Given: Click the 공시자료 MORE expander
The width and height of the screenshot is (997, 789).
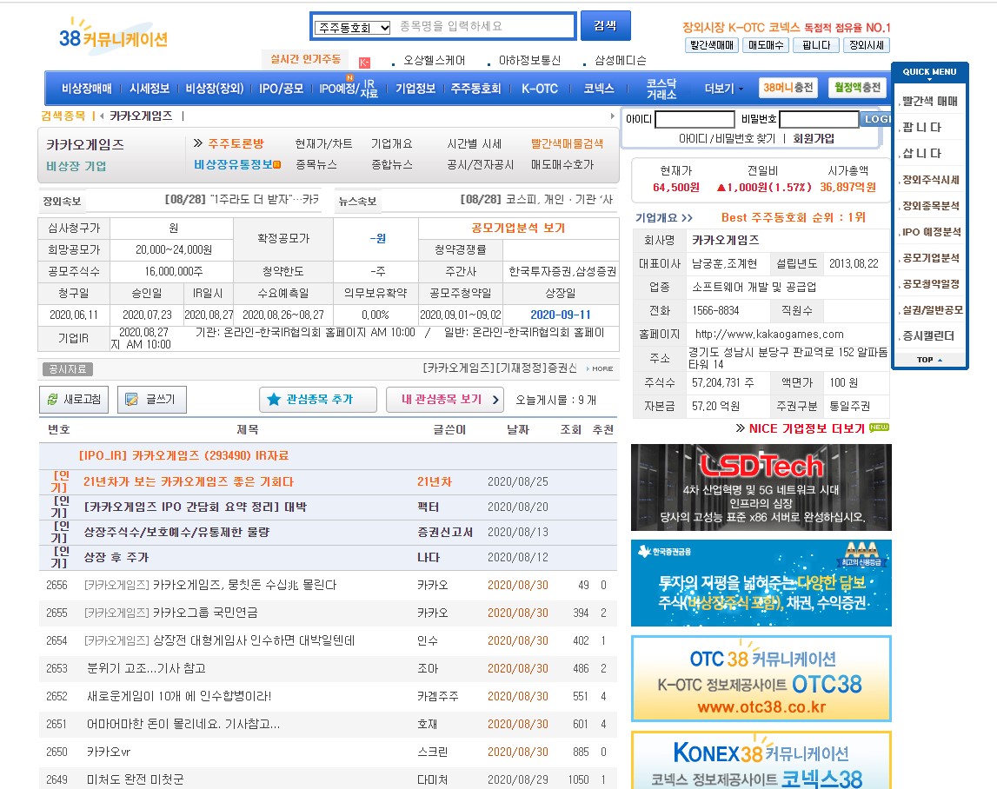Looking at the screenshot, I should (x=600, y=368).
